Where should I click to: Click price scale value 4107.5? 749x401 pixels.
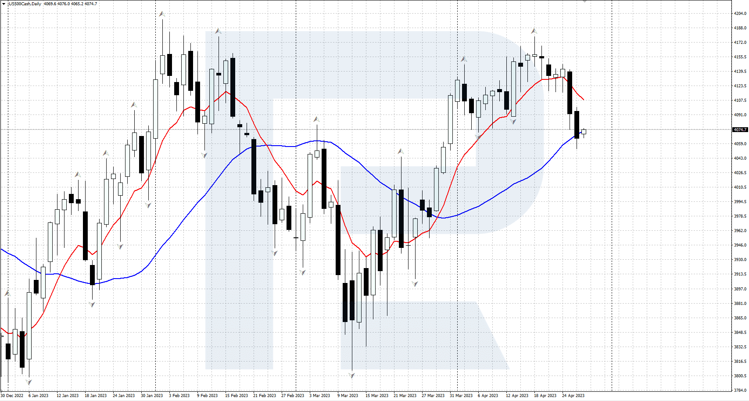pos(740,100)
